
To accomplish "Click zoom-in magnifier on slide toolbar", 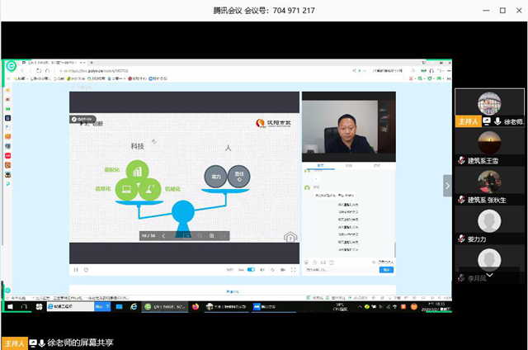I will (212, 236).
